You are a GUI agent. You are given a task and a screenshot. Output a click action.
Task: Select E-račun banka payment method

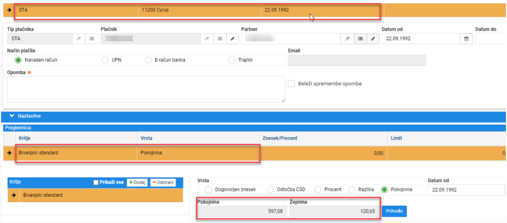[148, 60]
